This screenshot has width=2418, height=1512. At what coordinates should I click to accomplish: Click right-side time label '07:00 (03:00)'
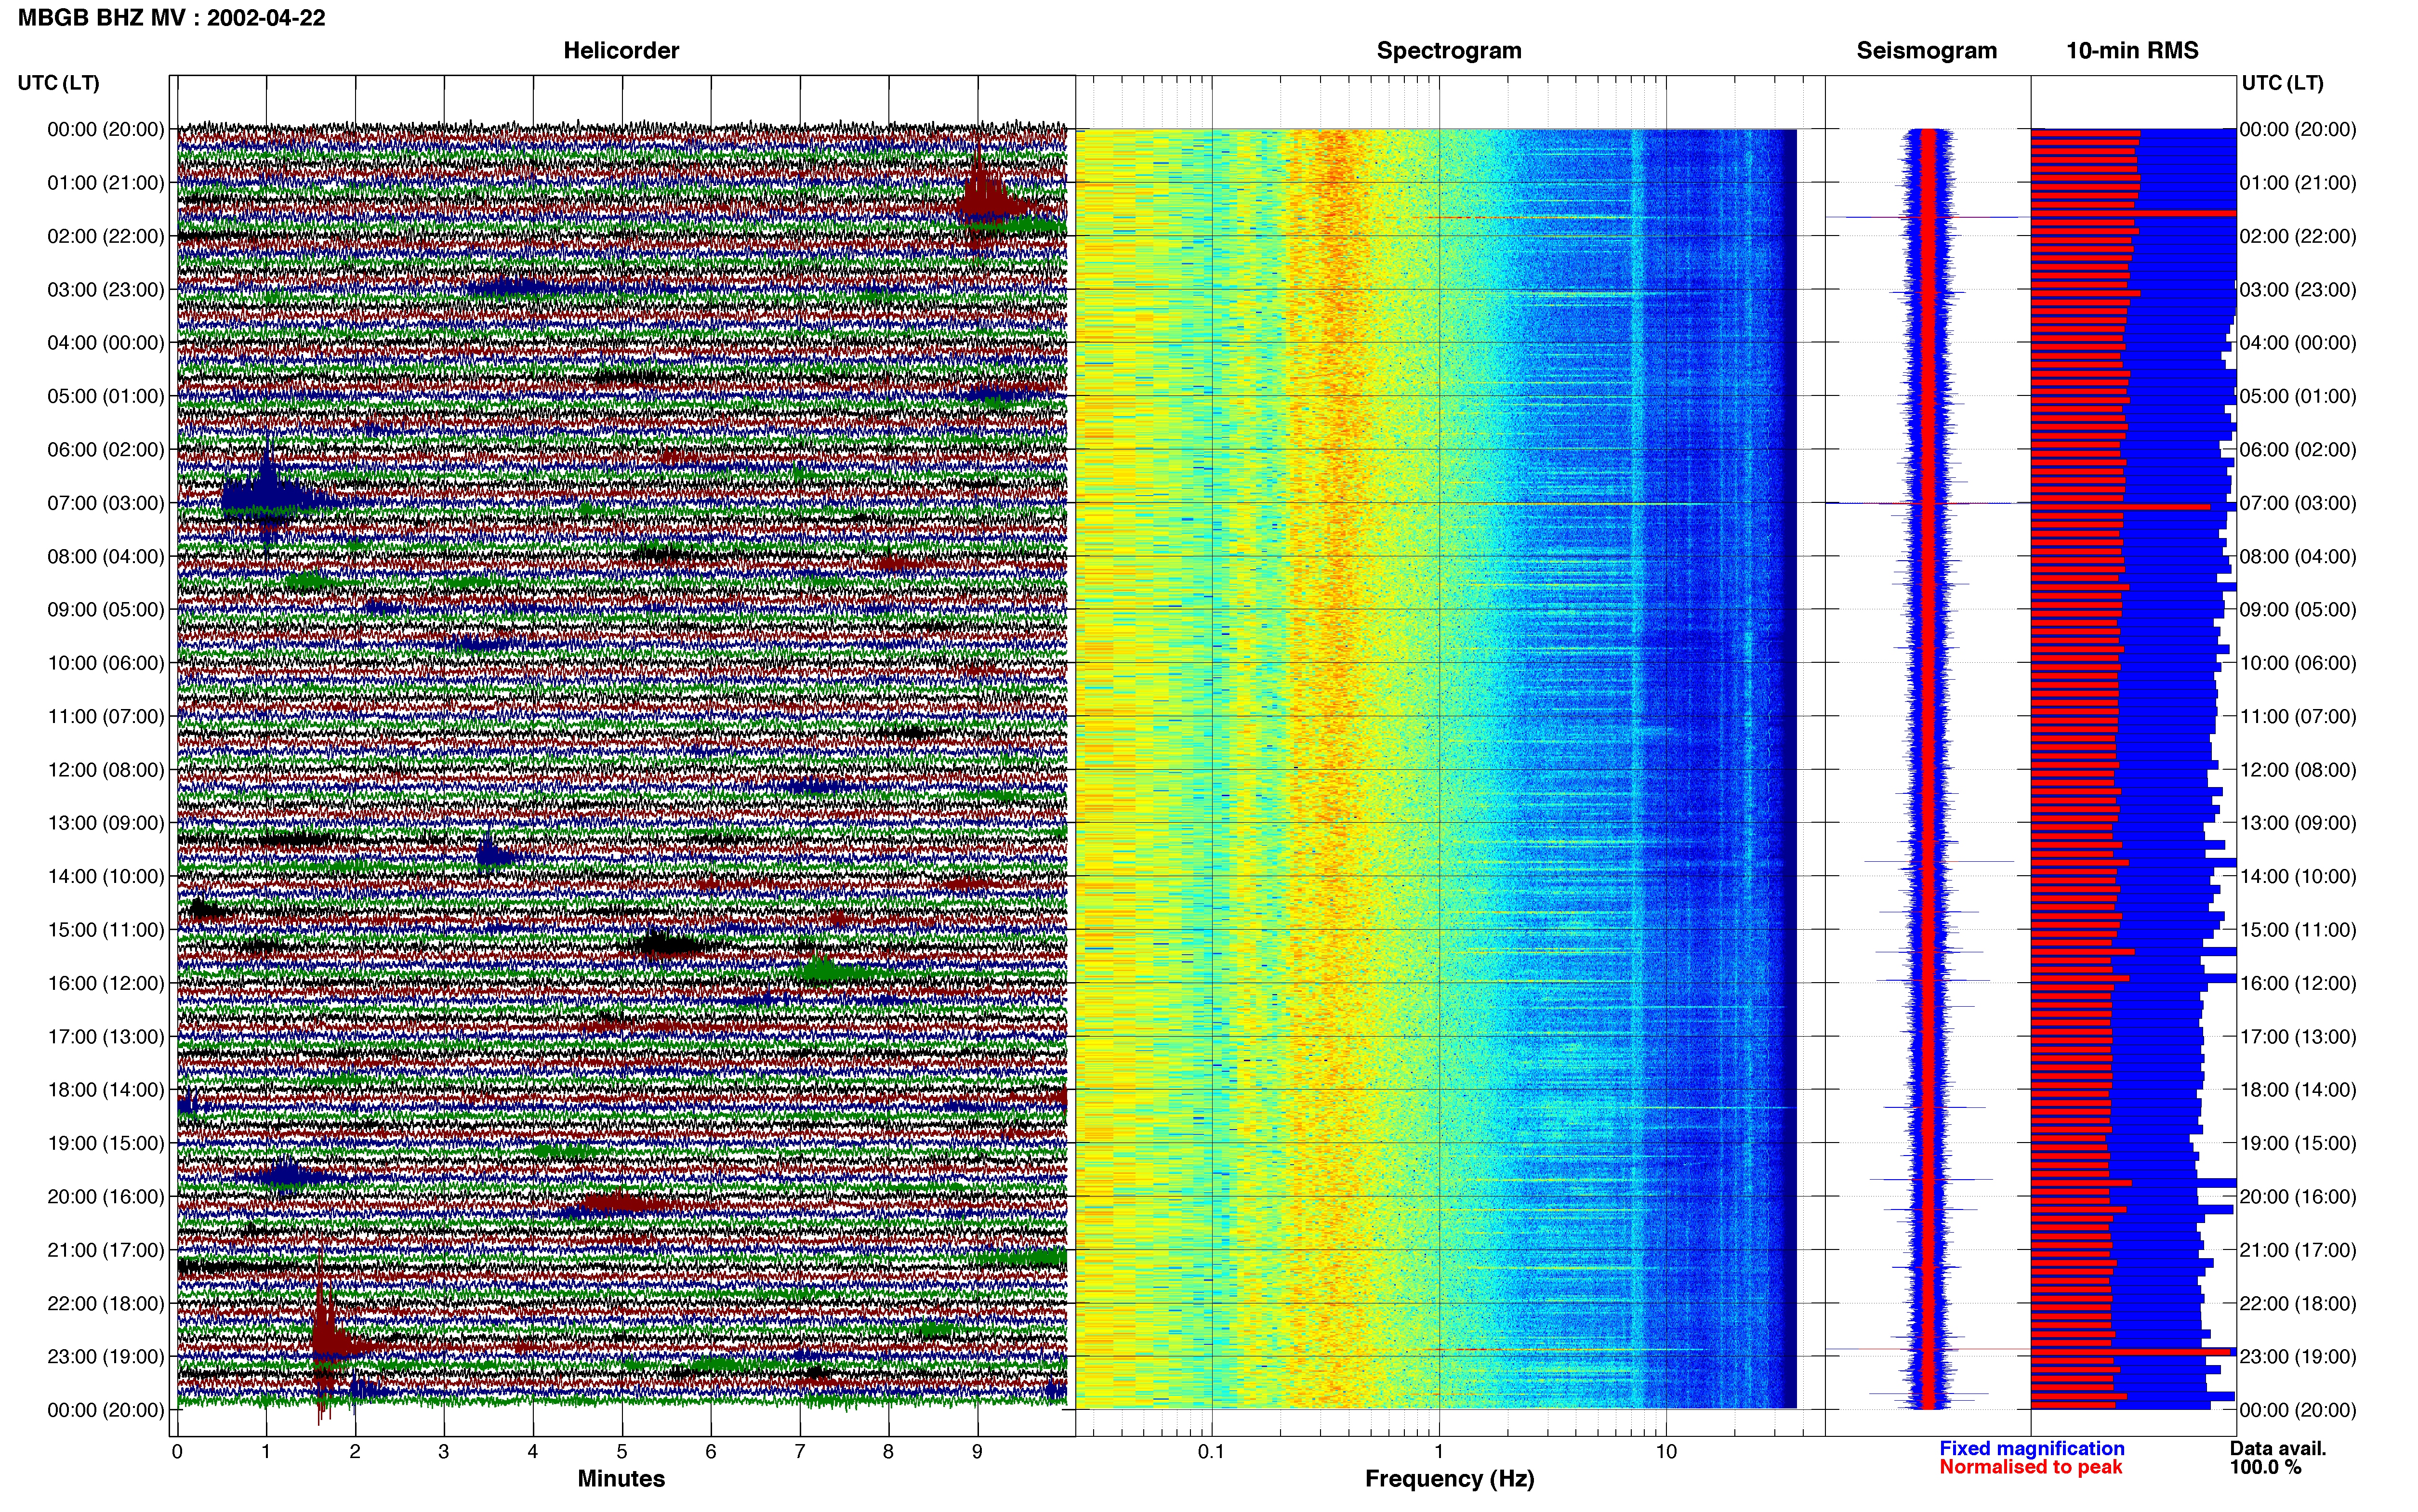coord(2298,503)
